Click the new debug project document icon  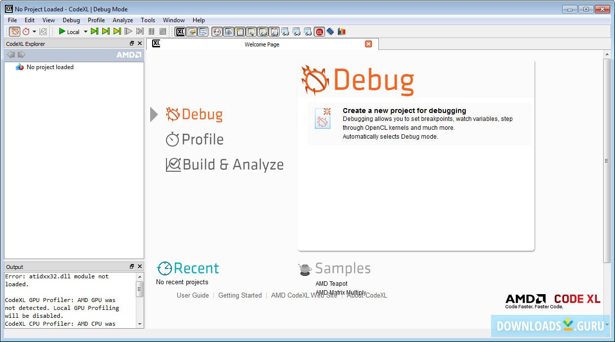(323, 118)
